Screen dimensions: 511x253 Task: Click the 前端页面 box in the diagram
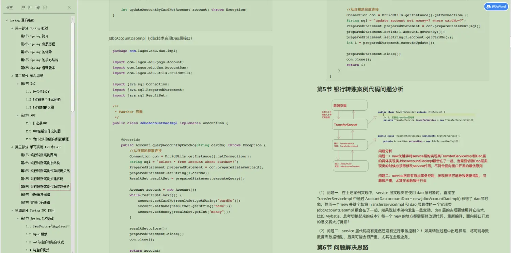point(350,105)
